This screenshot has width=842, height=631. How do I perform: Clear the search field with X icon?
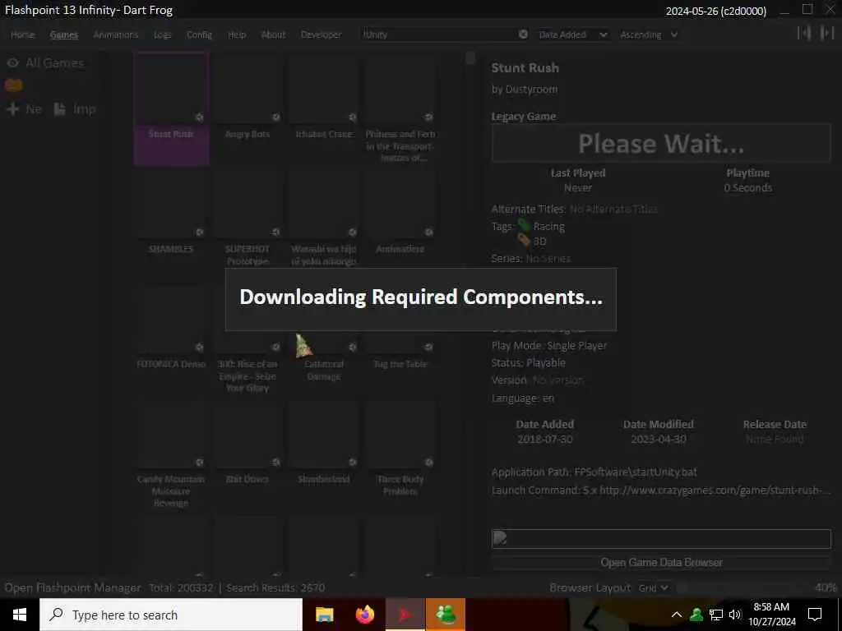pyautogui.click(x=523, y=35)
